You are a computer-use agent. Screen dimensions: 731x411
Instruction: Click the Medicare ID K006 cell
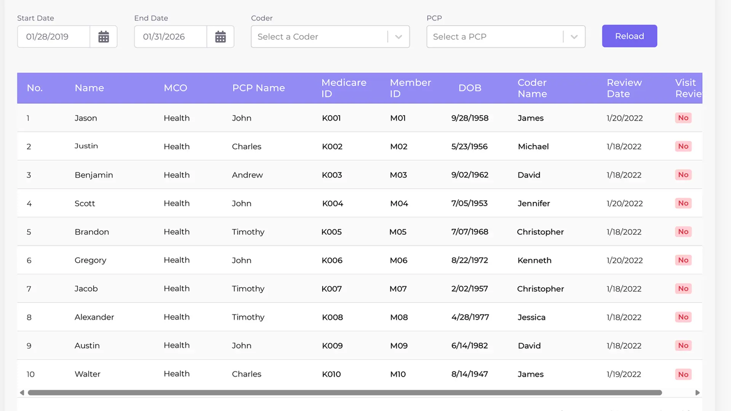[x=332, y=260]
